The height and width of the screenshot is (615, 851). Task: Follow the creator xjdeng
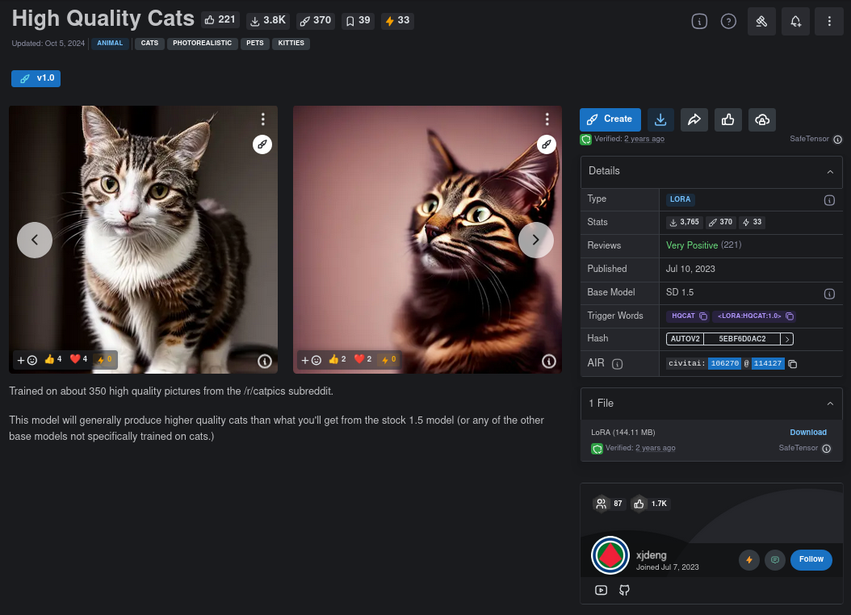[x=811, y=559]
